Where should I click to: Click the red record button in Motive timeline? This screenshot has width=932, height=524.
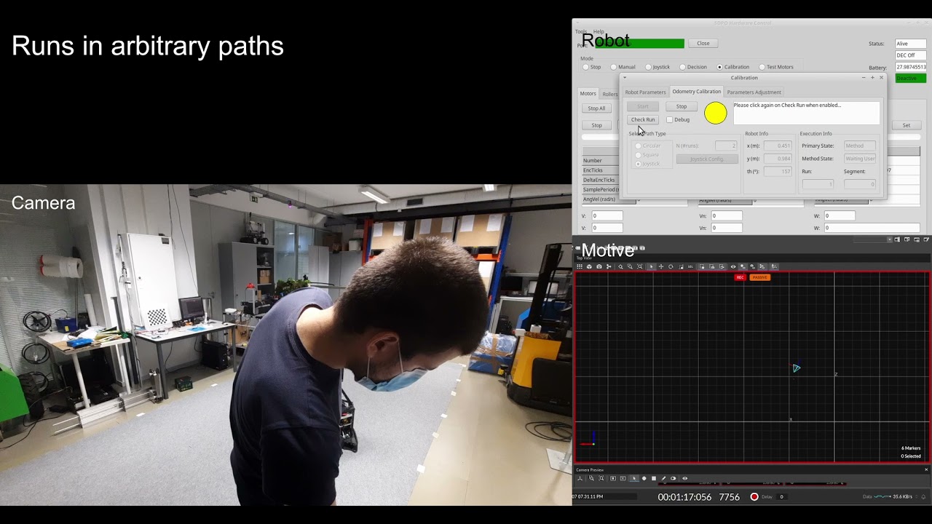click(x=754, y=496)
